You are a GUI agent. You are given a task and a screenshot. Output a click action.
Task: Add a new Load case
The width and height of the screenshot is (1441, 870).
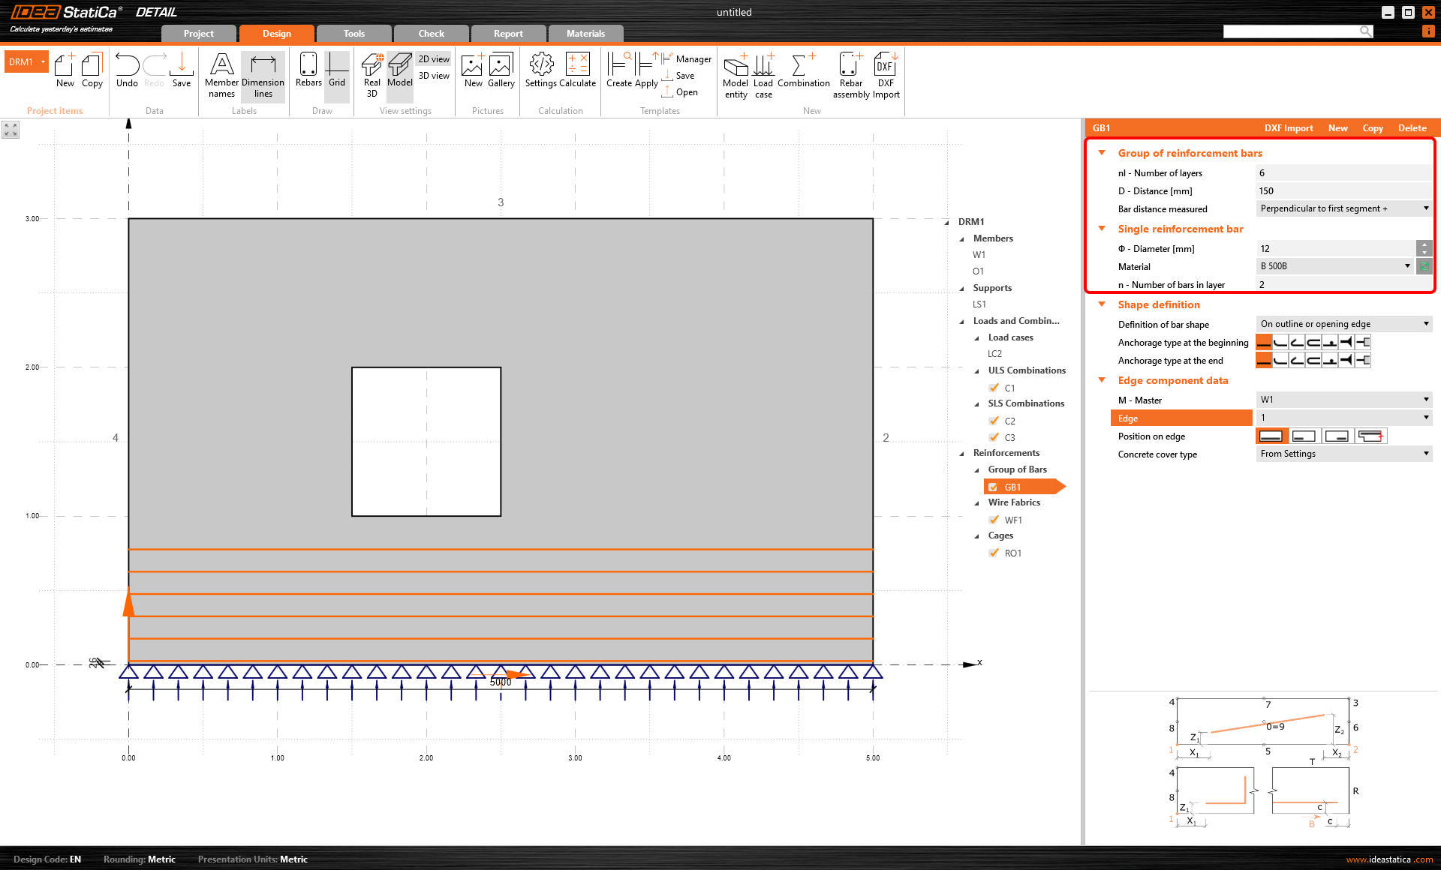[x=763, y=71]
